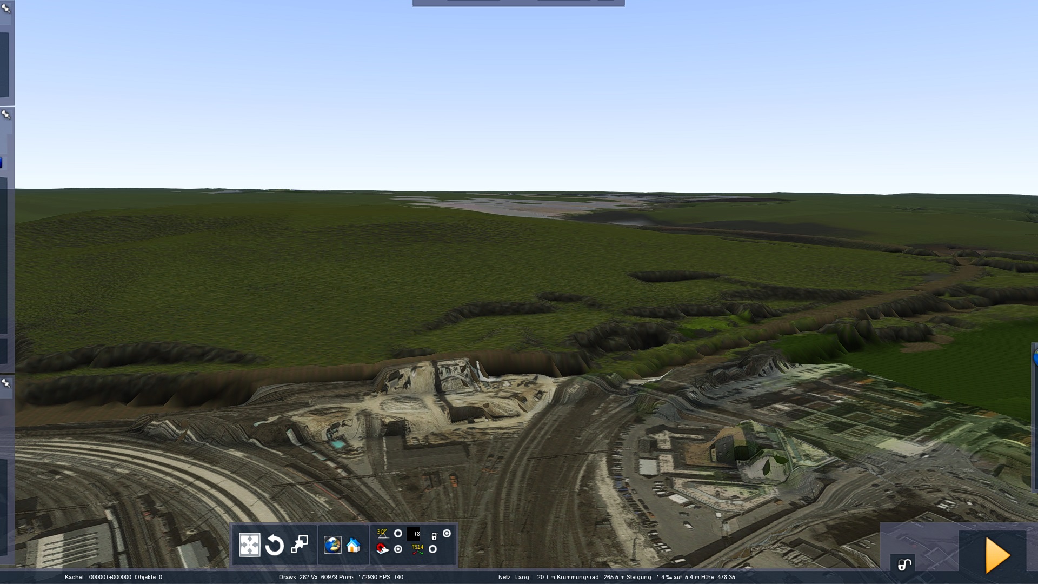Image resolution: width=1038 pixels, height=584 pixels.
Task: Click the value field showing 18
Action: [414, 534]
